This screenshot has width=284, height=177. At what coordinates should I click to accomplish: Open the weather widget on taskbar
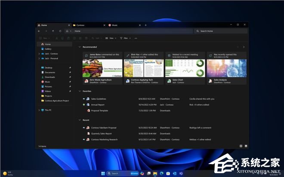point(8,174)
